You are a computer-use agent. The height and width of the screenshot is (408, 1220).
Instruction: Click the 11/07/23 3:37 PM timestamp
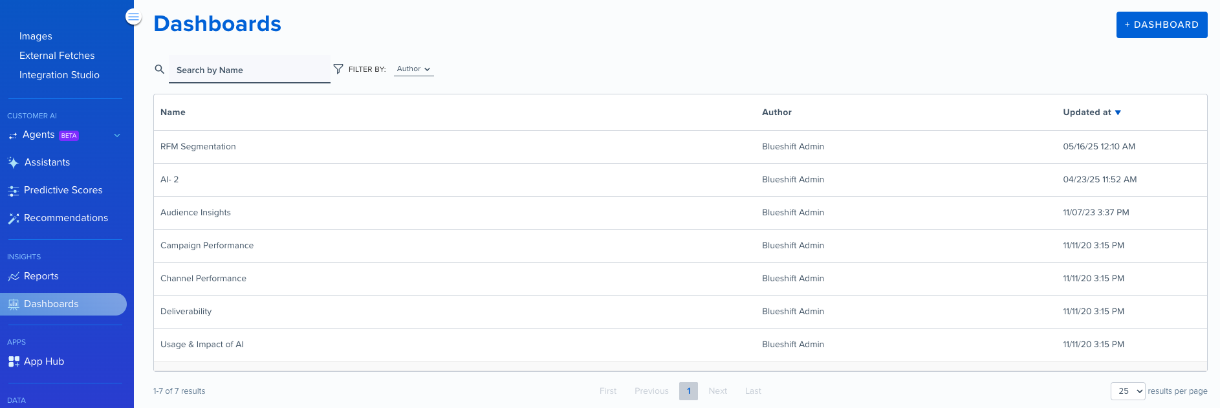point(1096,213)
